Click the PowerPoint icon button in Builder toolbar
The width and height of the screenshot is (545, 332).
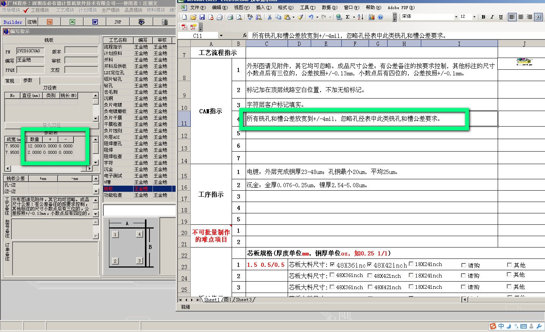point(50,22)
